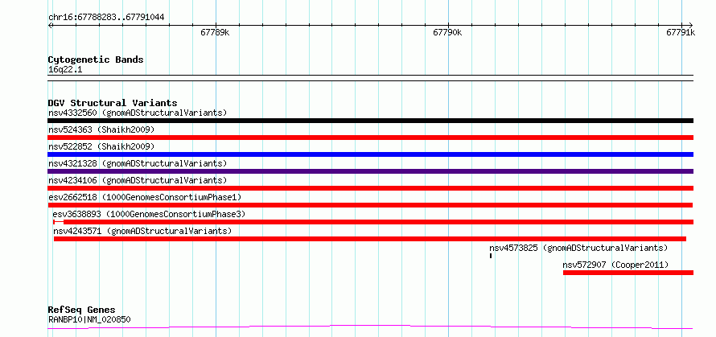Select the red nsv572907 variant bar
716x337 pixels.
[628, 273]
